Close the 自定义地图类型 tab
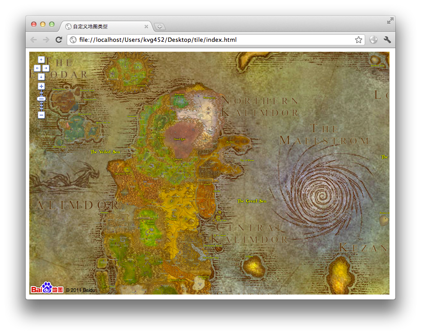This screenshot has height=335, width=421. coord(146,26)
